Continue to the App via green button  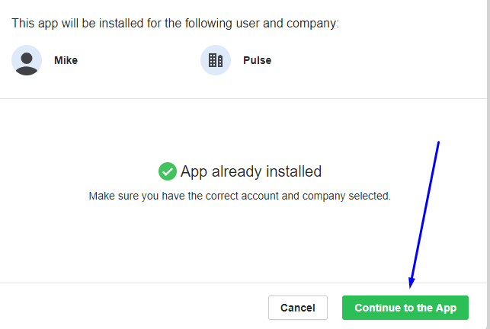405,308
